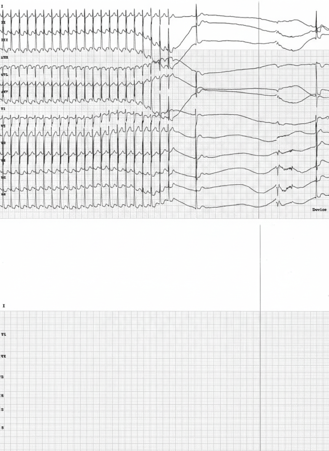Click the Device text at the strip's right edge

click(319, 210)
